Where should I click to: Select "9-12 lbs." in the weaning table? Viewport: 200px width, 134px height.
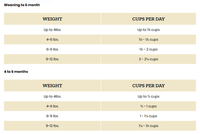tap(52, 59)
